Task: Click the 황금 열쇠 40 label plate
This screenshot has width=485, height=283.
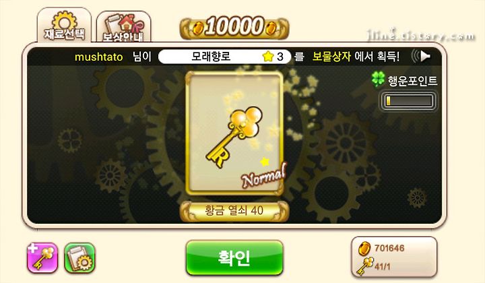Action: (234, 212)
